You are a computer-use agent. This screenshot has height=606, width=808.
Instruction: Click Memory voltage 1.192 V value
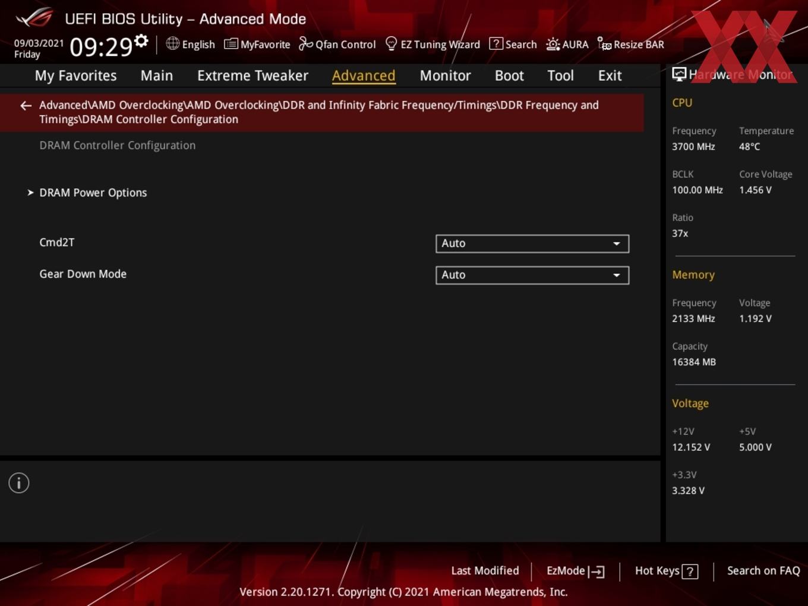[x=755, y=318]
